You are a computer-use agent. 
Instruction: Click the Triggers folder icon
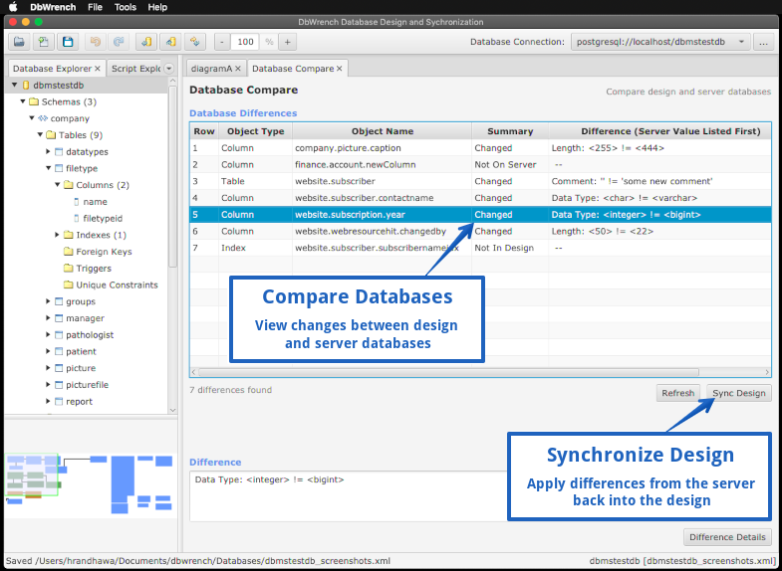[x=69, y=268]
